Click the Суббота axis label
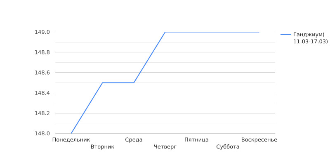The width and height of the screenshot is (330, 165). point(228,147)
